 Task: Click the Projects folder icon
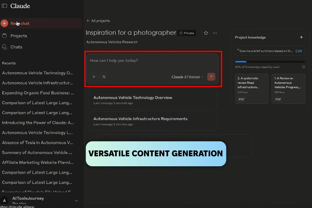coord(4,36)
